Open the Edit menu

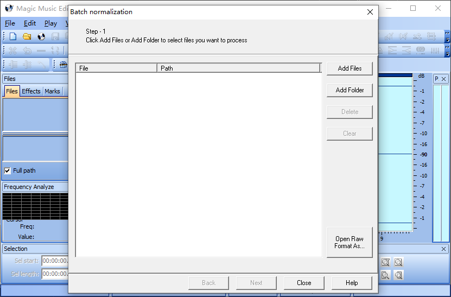pyautogui.click(x=30, y=23)
